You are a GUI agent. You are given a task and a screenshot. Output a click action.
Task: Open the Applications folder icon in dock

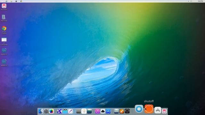pos(158,110)
